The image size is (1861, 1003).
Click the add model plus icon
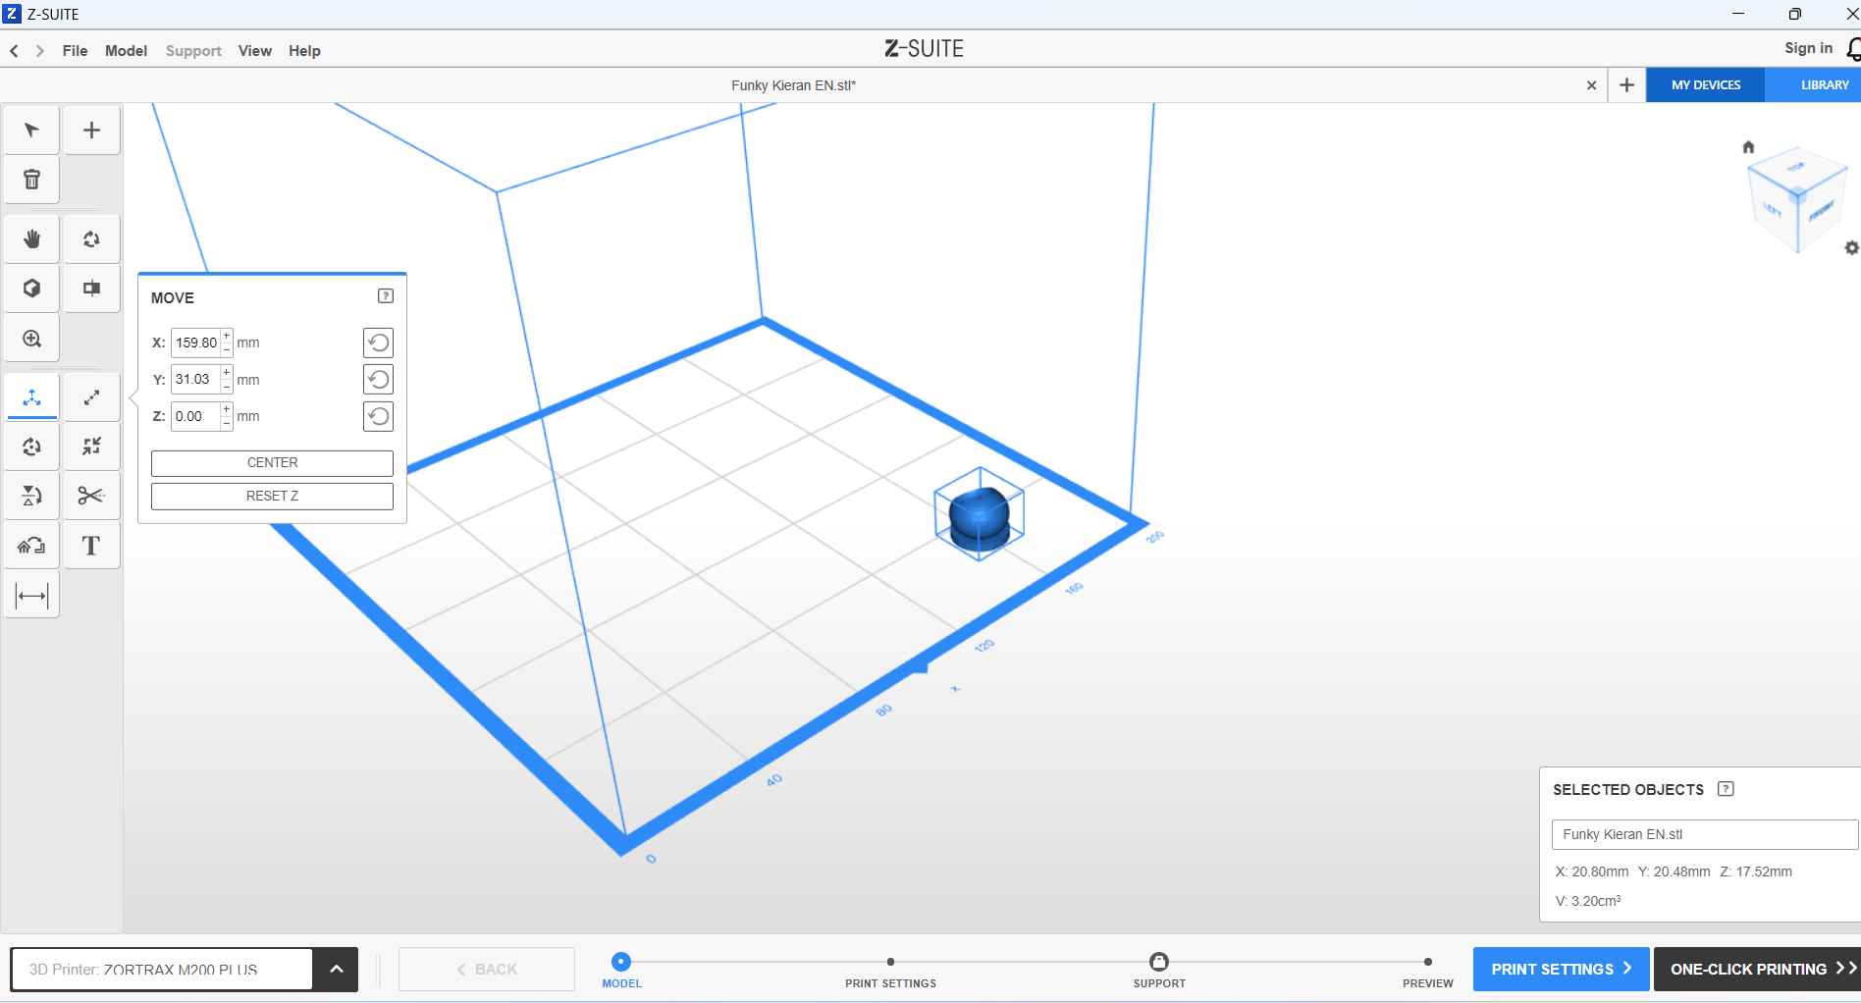pos(91,131)
